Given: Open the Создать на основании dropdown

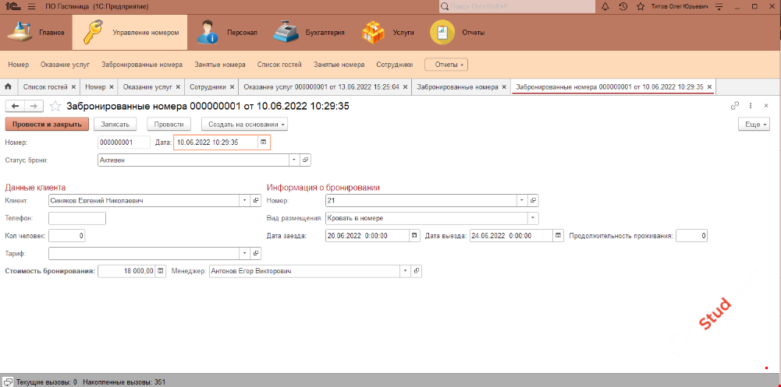Looking at the screenshot, I should point(244,124).
